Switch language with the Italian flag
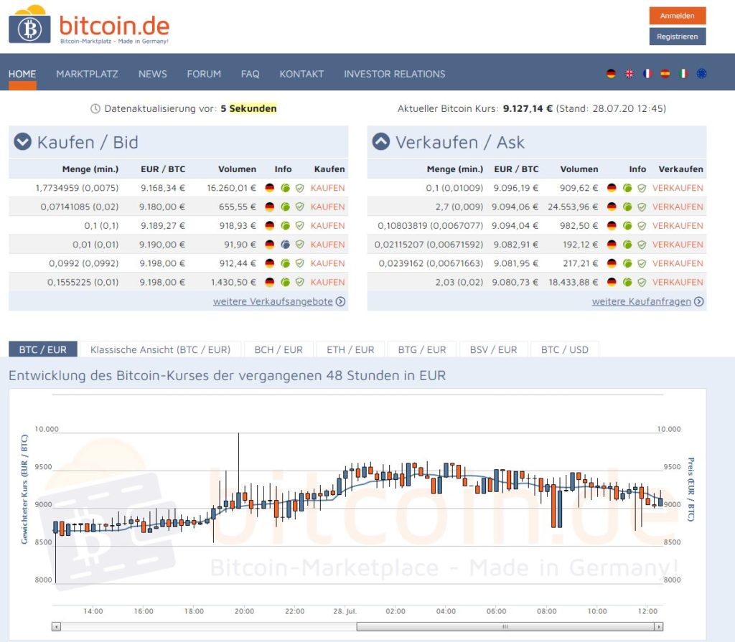Viewport: 735px width, 642px height. coord(683,74)
